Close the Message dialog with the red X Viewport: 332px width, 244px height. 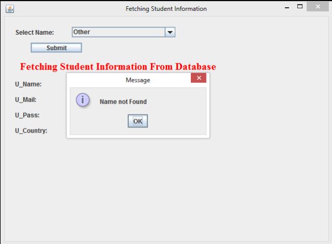pyautogui.click(x=199, y=78)
